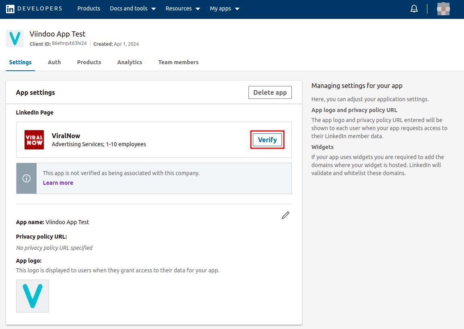
Task: Open the notifications bell
Action: 414,9
